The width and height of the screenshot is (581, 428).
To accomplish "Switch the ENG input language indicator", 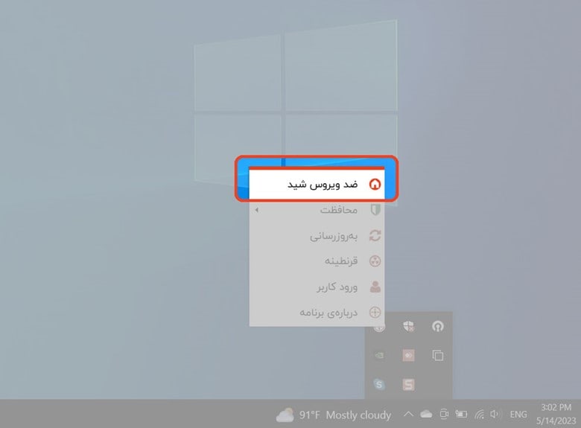I will [x=518, y=415].
